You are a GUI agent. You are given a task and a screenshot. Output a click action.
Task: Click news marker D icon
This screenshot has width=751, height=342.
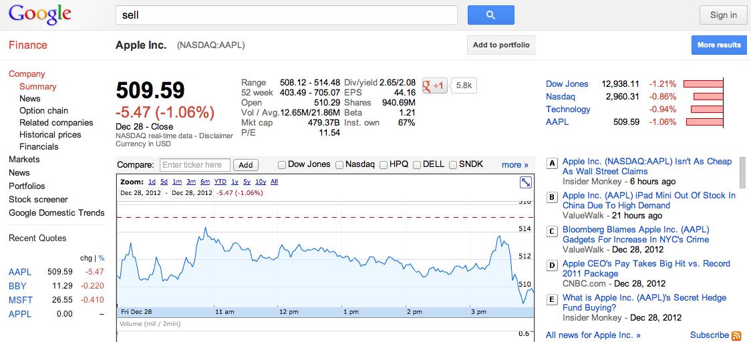tap(552, 265)
